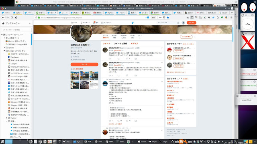Save page to Pocket icon
Image resolution: width=257 pixels, height=144 pixels.
pos(164,18)
